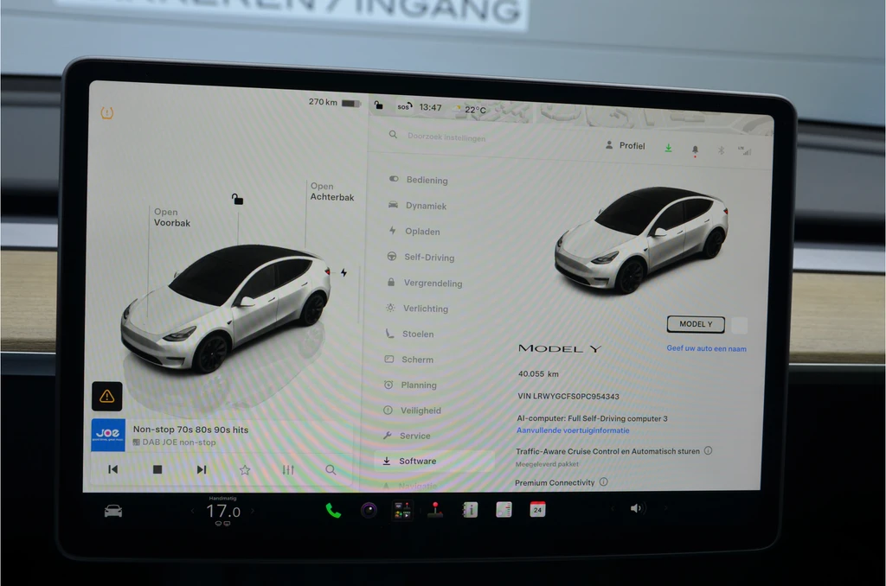Viewport: 886px width, 586px height.
Task: Open Bluetooth settings icon
Action: click(721, 150)
